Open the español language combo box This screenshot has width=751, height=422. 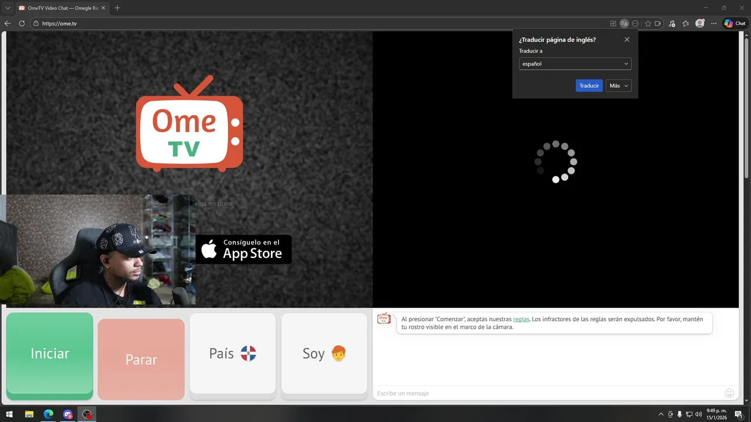(575, 64)
